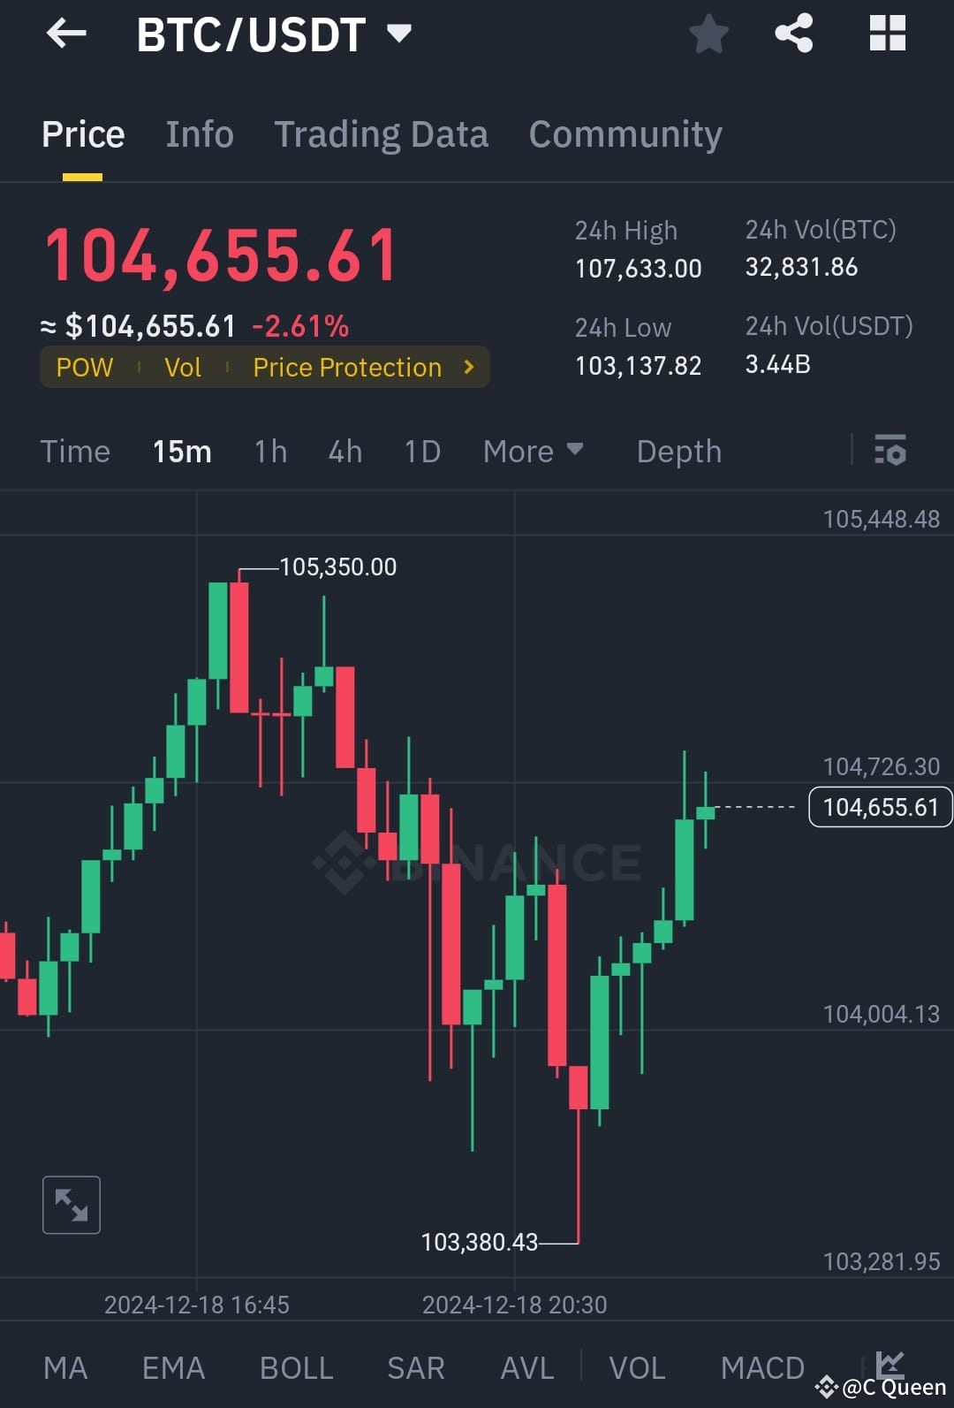Switch to the Trading Data tab
The image size is (954, 1408).
click(x=382, y=133)
